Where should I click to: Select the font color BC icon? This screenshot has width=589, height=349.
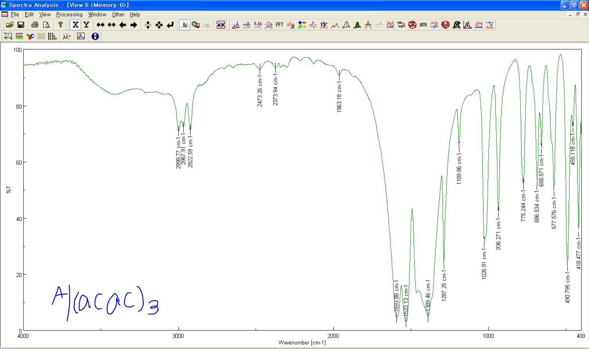[x=30, y=36]
